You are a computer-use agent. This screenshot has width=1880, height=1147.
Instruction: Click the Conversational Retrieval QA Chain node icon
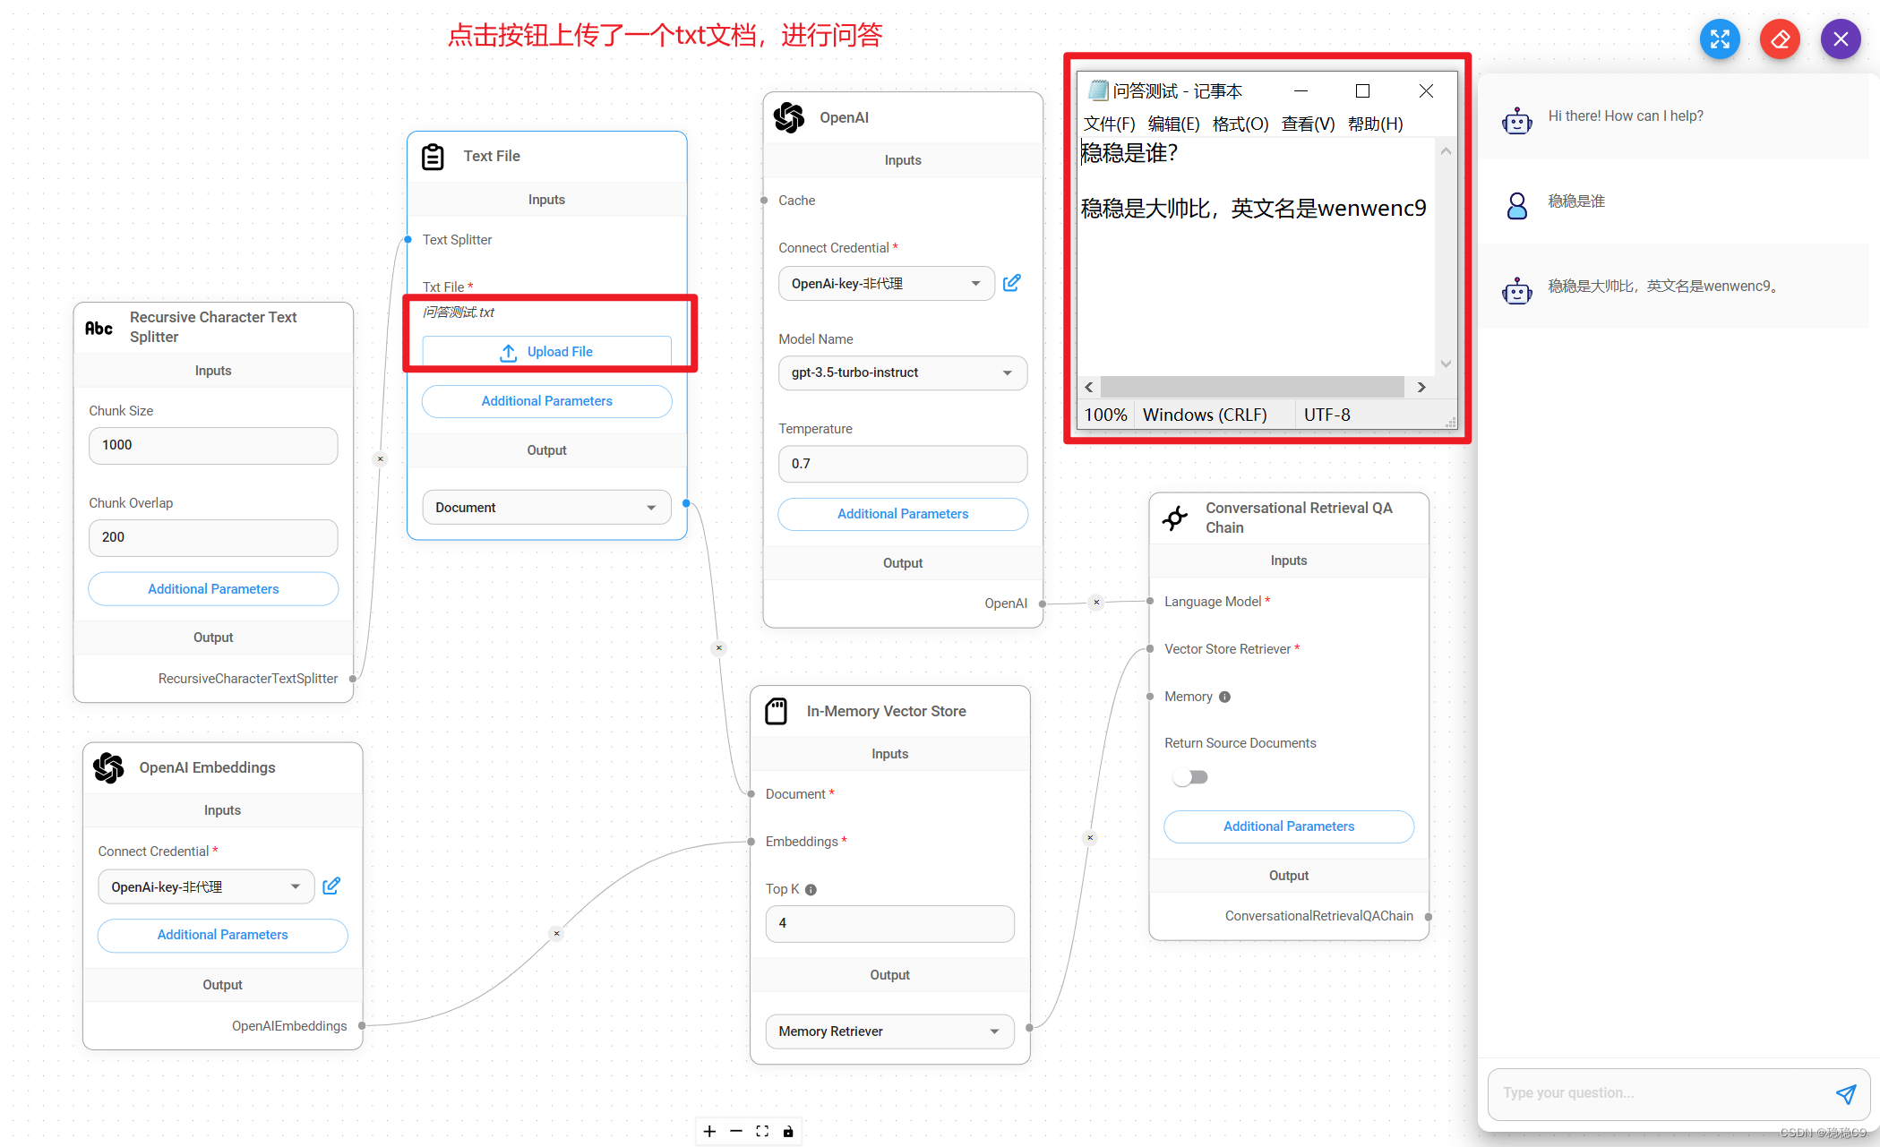pos(1175,518)
